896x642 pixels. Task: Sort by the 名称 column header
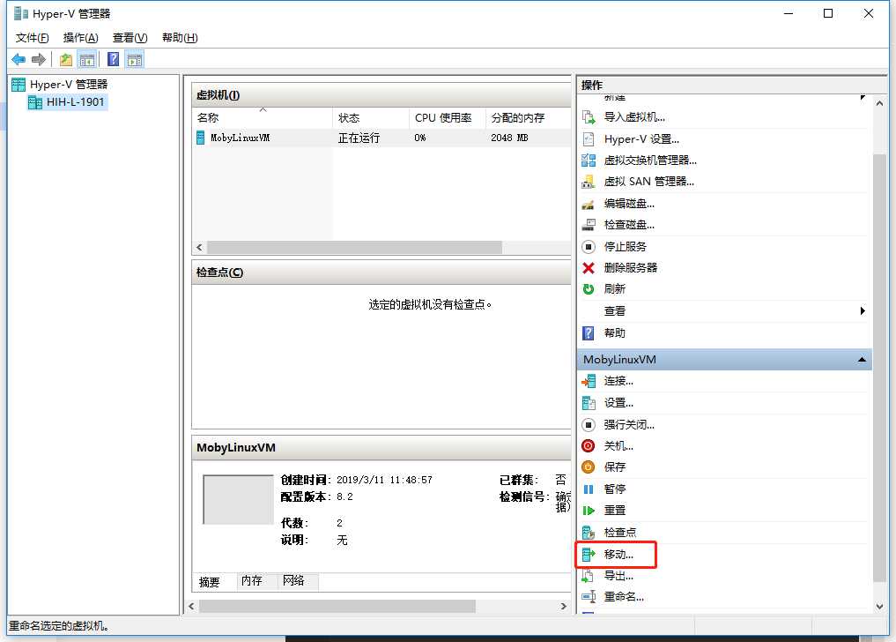[x=262, y=118]
